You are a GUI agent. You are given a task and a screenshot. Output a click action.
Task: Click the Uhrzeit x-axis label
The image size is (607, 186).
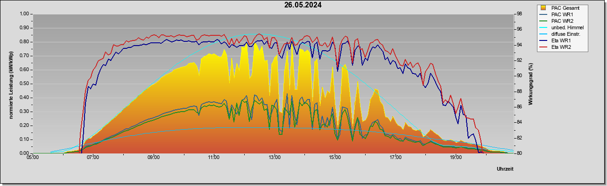click(x=505, y=169)
